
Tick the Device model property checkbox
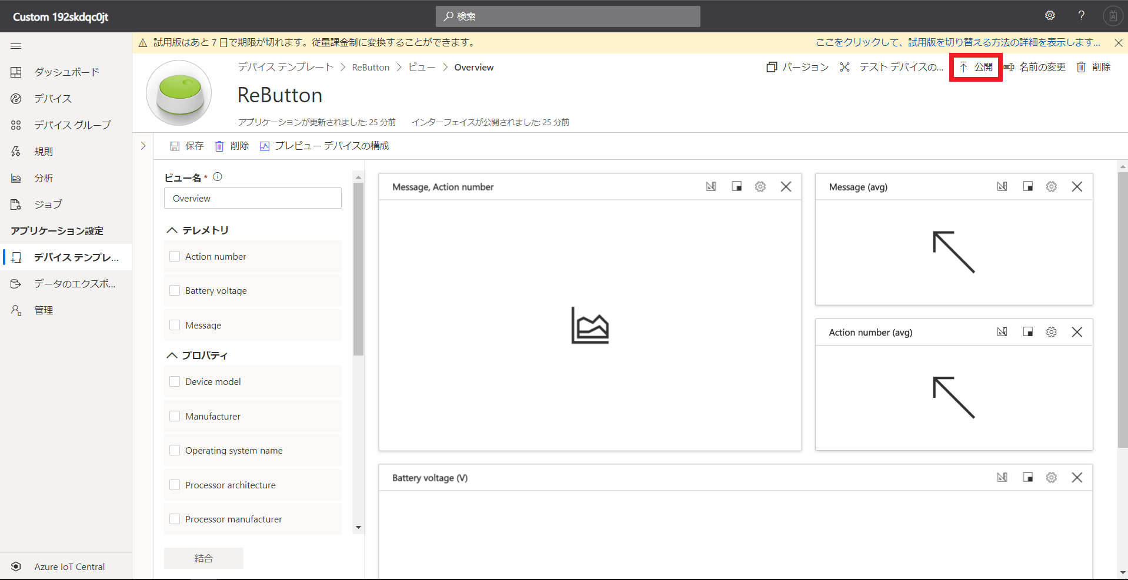click(x=175, y=381)
